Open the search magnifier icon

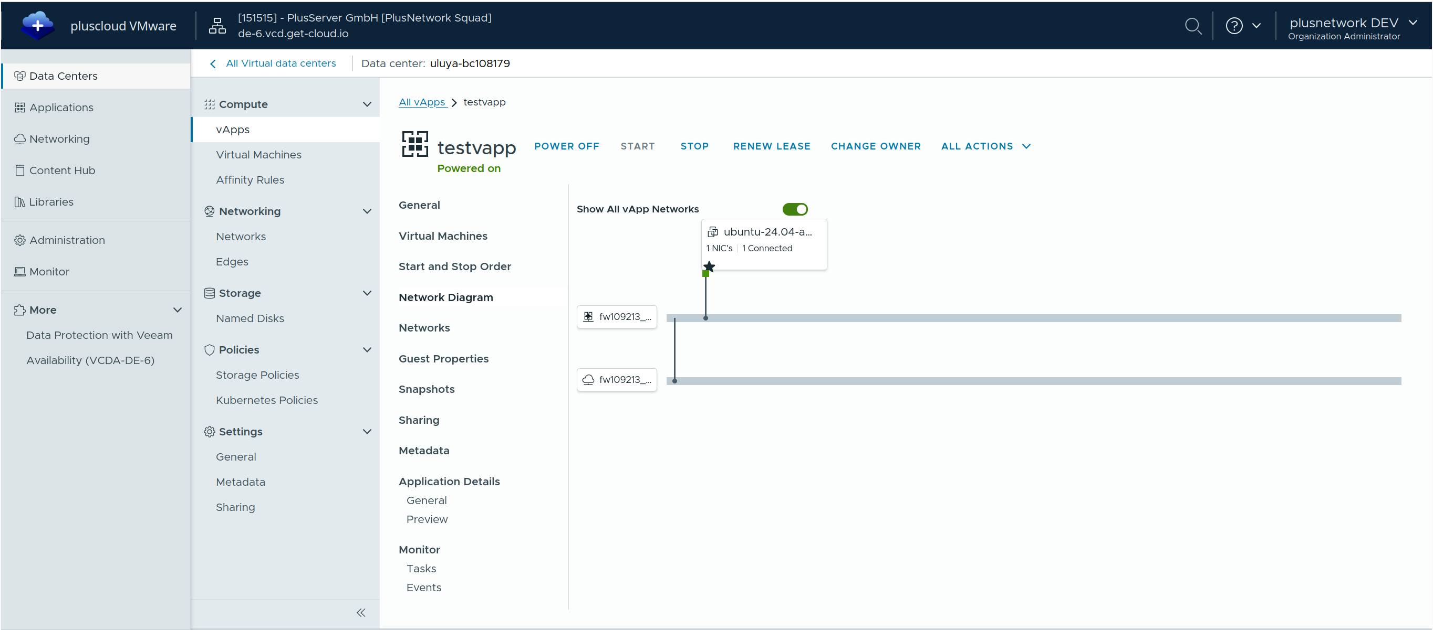pyautogui.click(x=1193, y=26)
